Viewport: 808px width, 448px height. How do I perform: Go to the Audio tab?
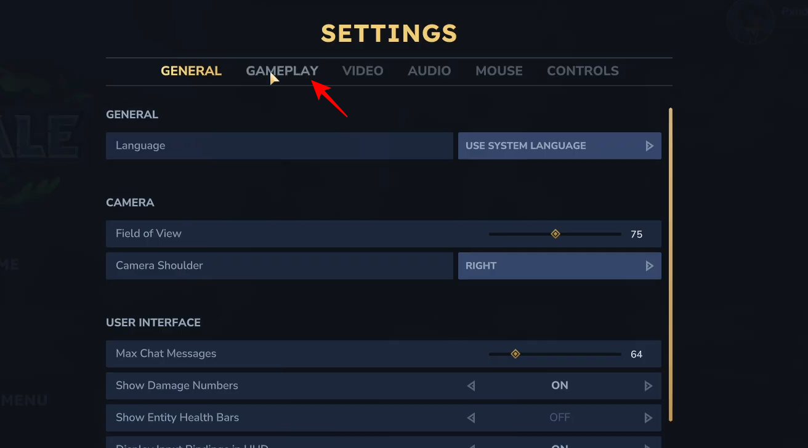(429, 71)
